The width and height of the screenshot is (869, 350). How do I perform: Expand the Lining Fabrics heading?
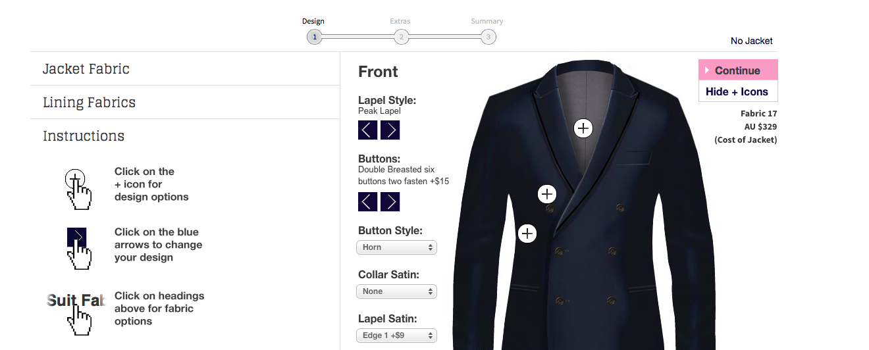click(90, 103)
